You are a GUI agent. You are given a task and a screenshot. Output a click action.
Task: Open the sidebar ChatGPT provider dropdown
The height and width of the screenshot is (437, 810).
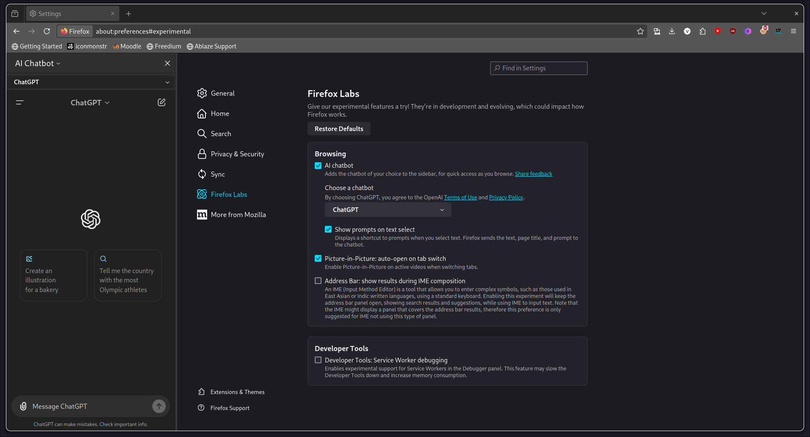(91, 82)
